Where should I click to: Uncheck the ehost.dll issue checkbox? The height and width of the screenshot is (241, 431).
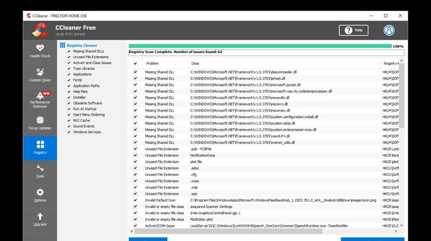click(x=135, y=78)
